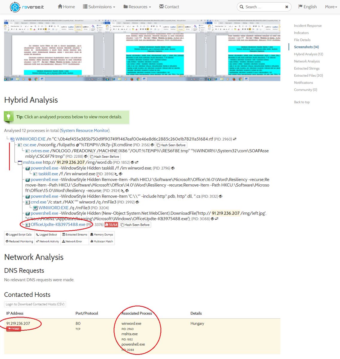Open Community (0) sidebar link
The width and height of the screenshot is (340, 359).
coord(305,90)
